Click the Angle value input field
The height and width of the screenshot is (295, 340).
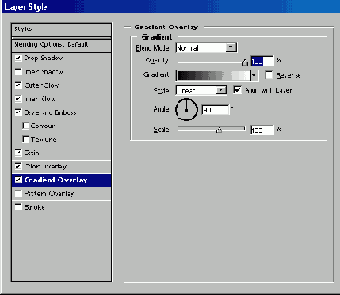[x=216, y=110]
